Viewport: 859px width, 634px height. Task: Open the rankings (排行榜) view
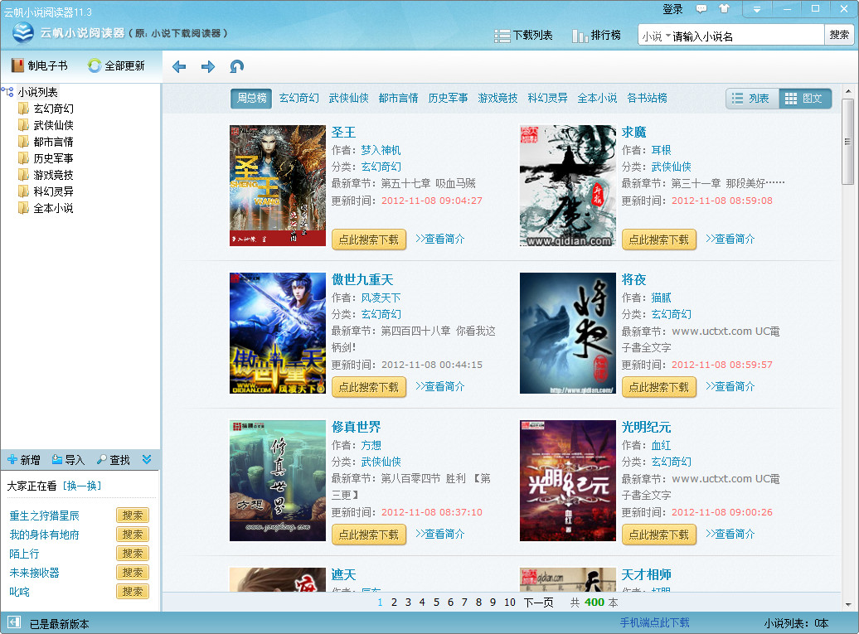(596, 36)
